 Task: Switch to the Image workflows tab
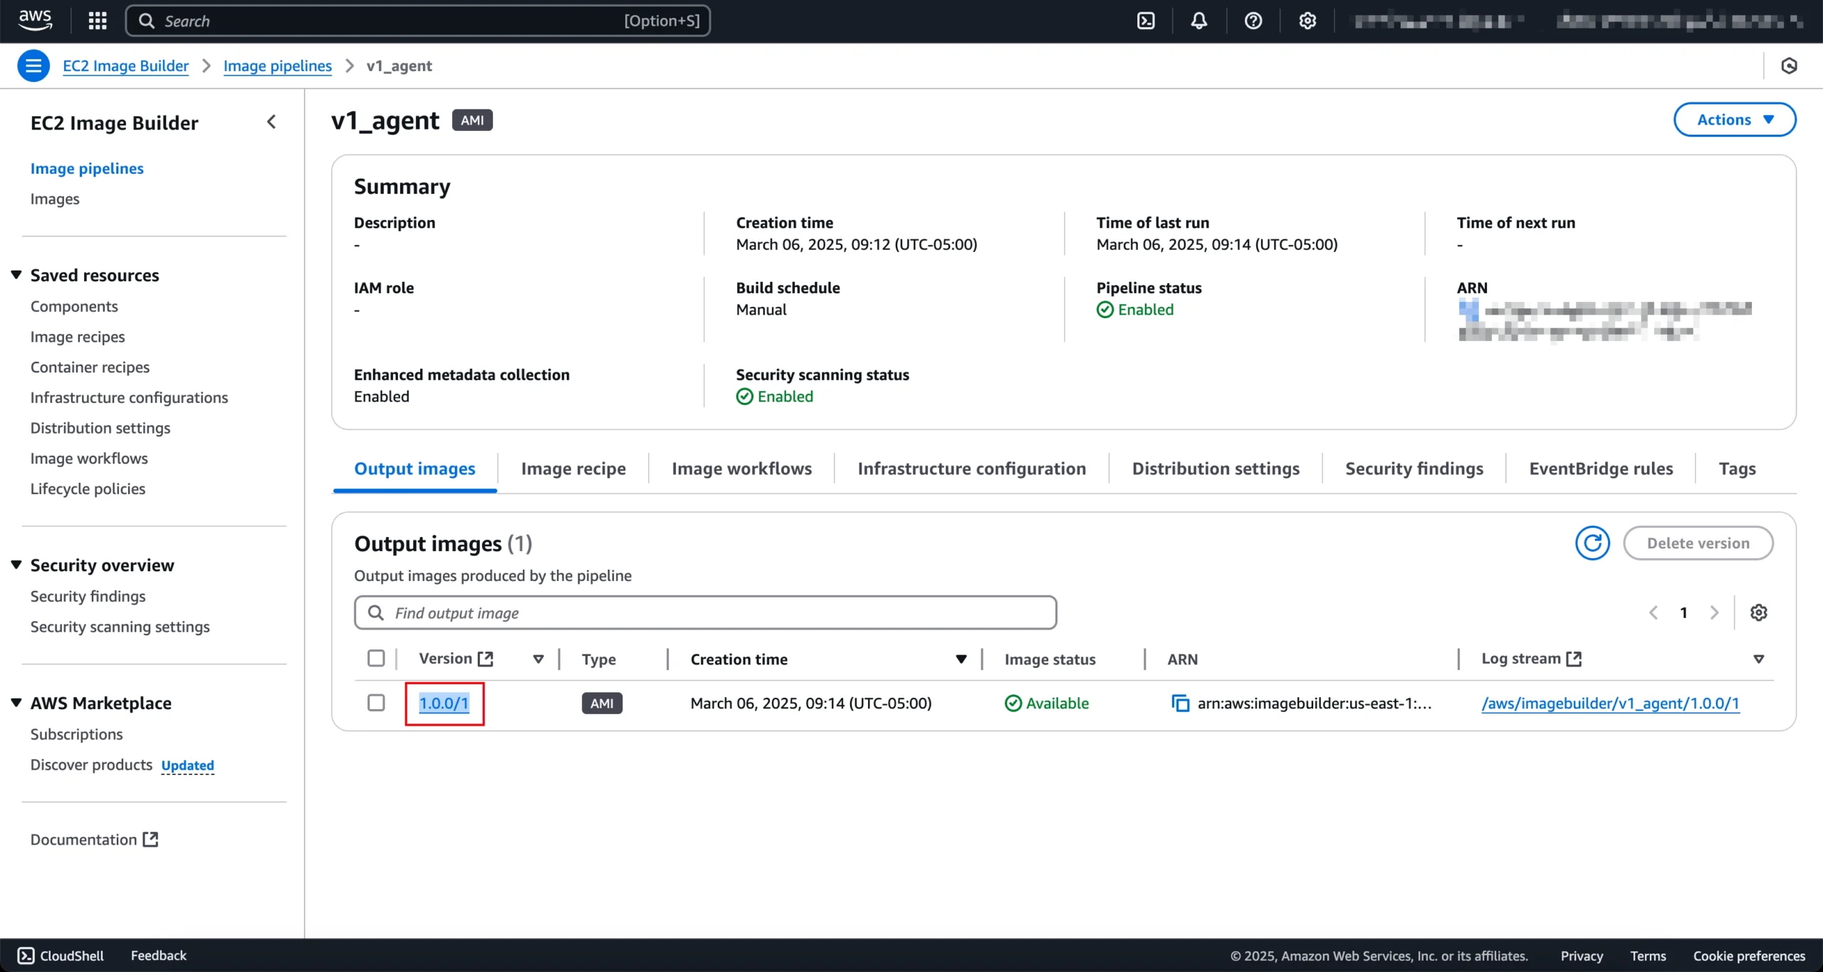coord(741,469)
